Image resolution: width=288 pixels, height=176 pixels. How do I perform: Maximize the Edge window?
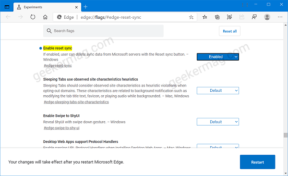[x=268, y=4]
